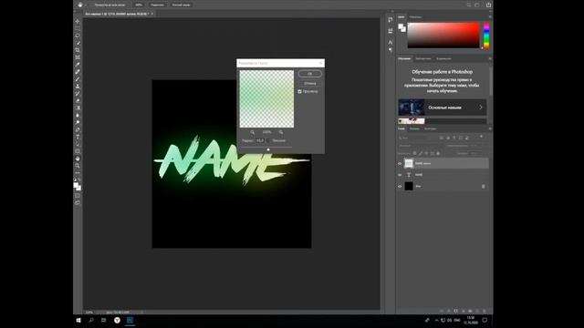Select the Move tool

click(x=78, y=21)
